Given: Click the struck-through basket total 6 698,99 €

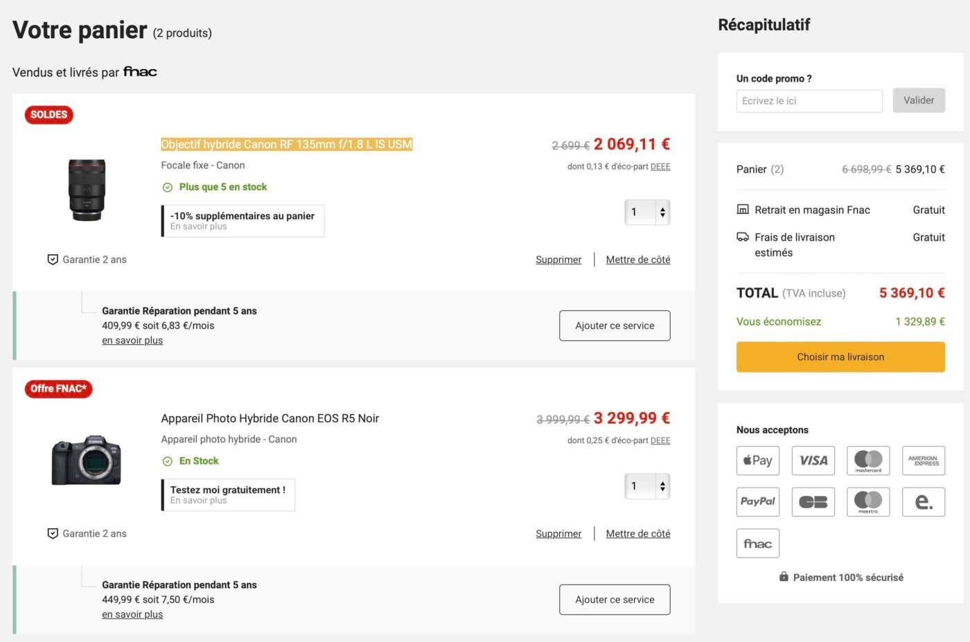Looking at the screenshot, I should pyautogui.click(x=867, y=169).
